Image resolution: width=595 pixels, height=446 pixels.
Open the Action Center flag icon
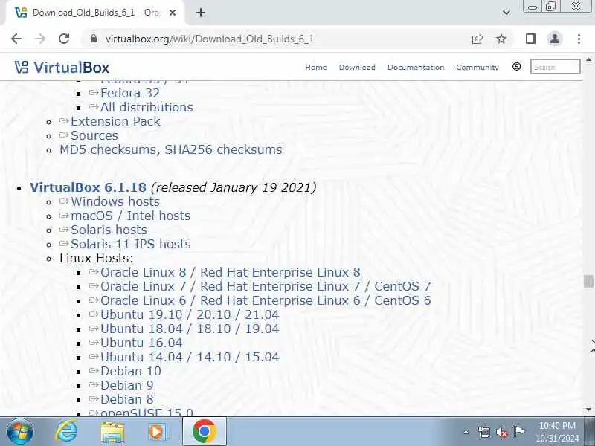[x=519, y=432]
